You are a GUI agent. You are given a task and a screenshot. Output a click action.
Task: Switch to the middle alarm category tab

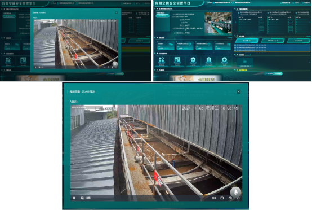273,41
